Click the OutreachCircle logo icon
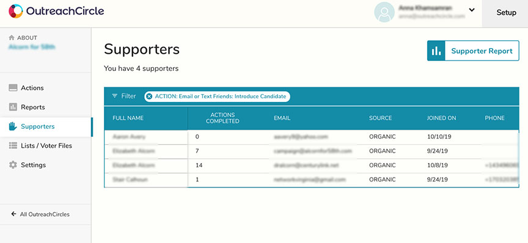528x243 pixels. click(16, 11)
